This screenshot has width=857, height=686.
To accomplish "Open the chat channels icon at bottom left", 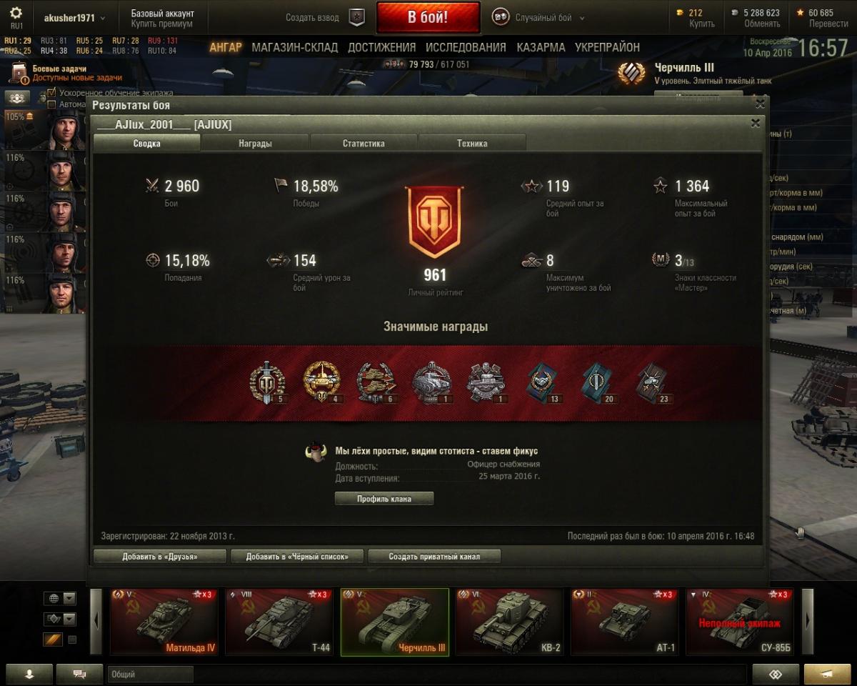I will point(79,674).
